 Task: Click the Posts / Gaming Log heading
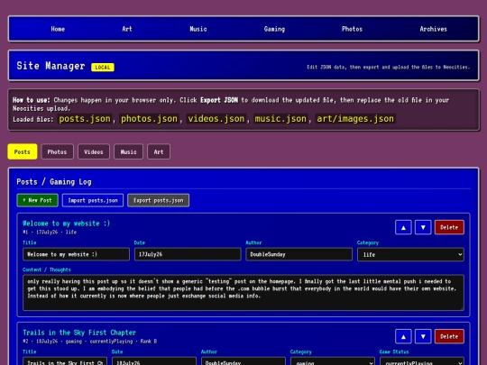[x=54, y=182]
